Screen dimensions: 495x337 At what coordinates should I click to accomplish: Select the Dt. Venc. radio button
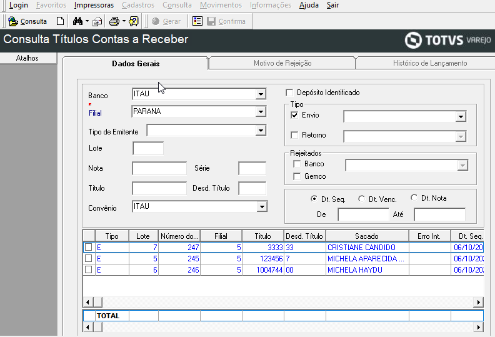(x=361, y=199)
